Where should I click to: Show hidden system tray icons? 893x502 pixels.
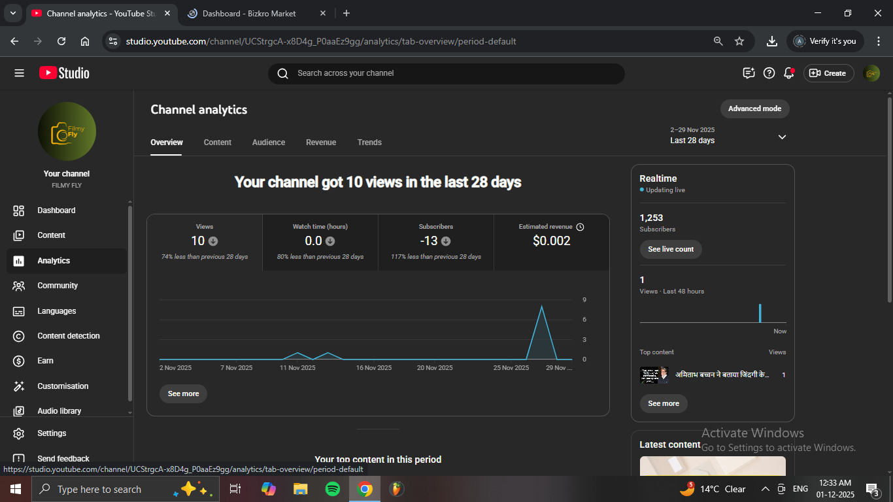765,489
